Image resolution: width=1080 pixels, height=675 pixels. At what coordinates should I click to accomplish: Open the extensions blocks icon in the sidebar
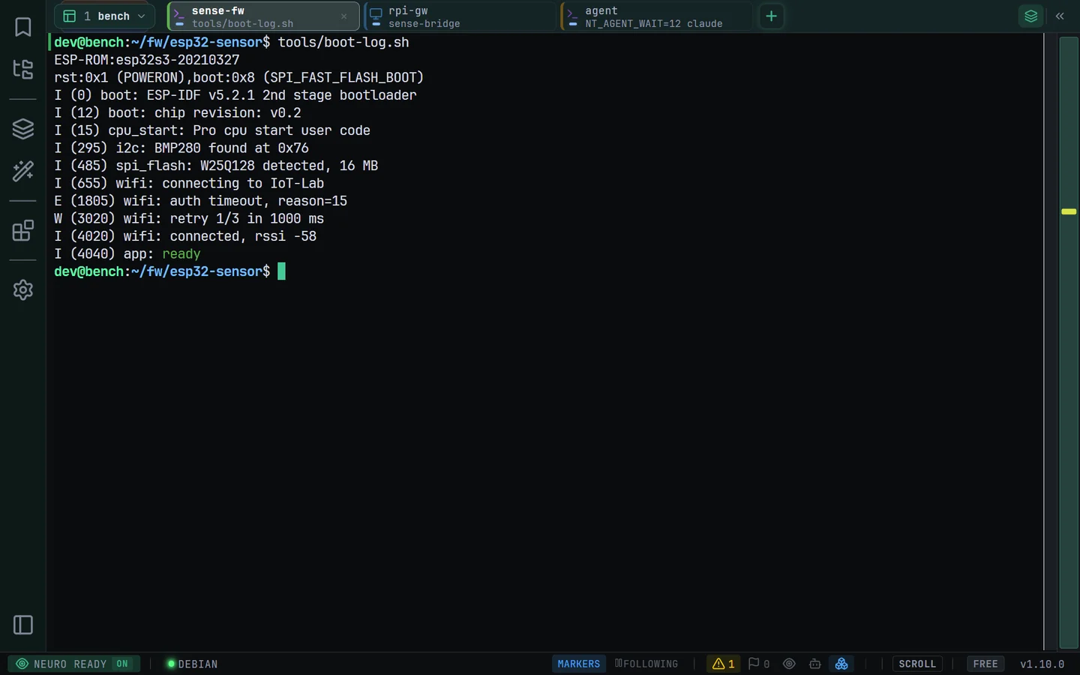coord(23,230)
